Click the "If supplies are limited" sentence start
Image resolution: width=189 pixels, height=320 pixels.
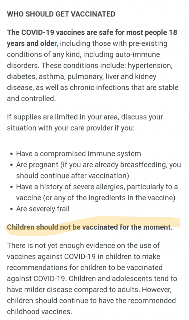point(41,117)
